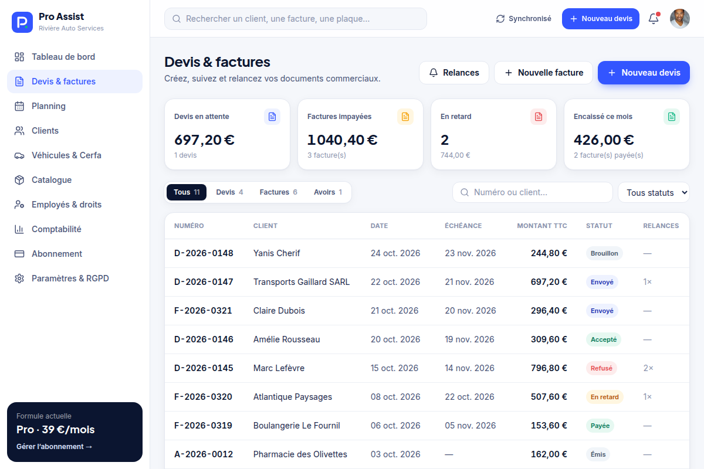Viewport: 704px width, 469px height.
Task: Click the Synchronisé sync icon
Action: 500,19
